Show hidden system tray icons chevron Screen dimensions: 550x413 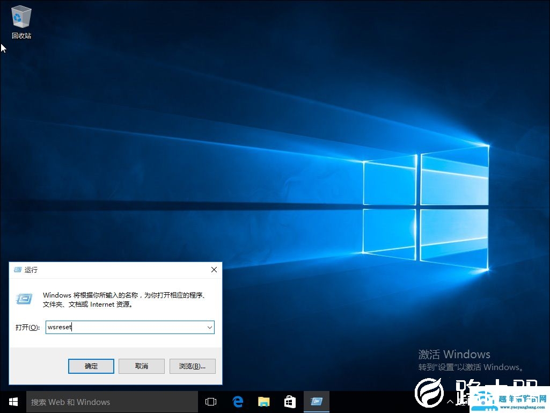[x=450, y=402]
